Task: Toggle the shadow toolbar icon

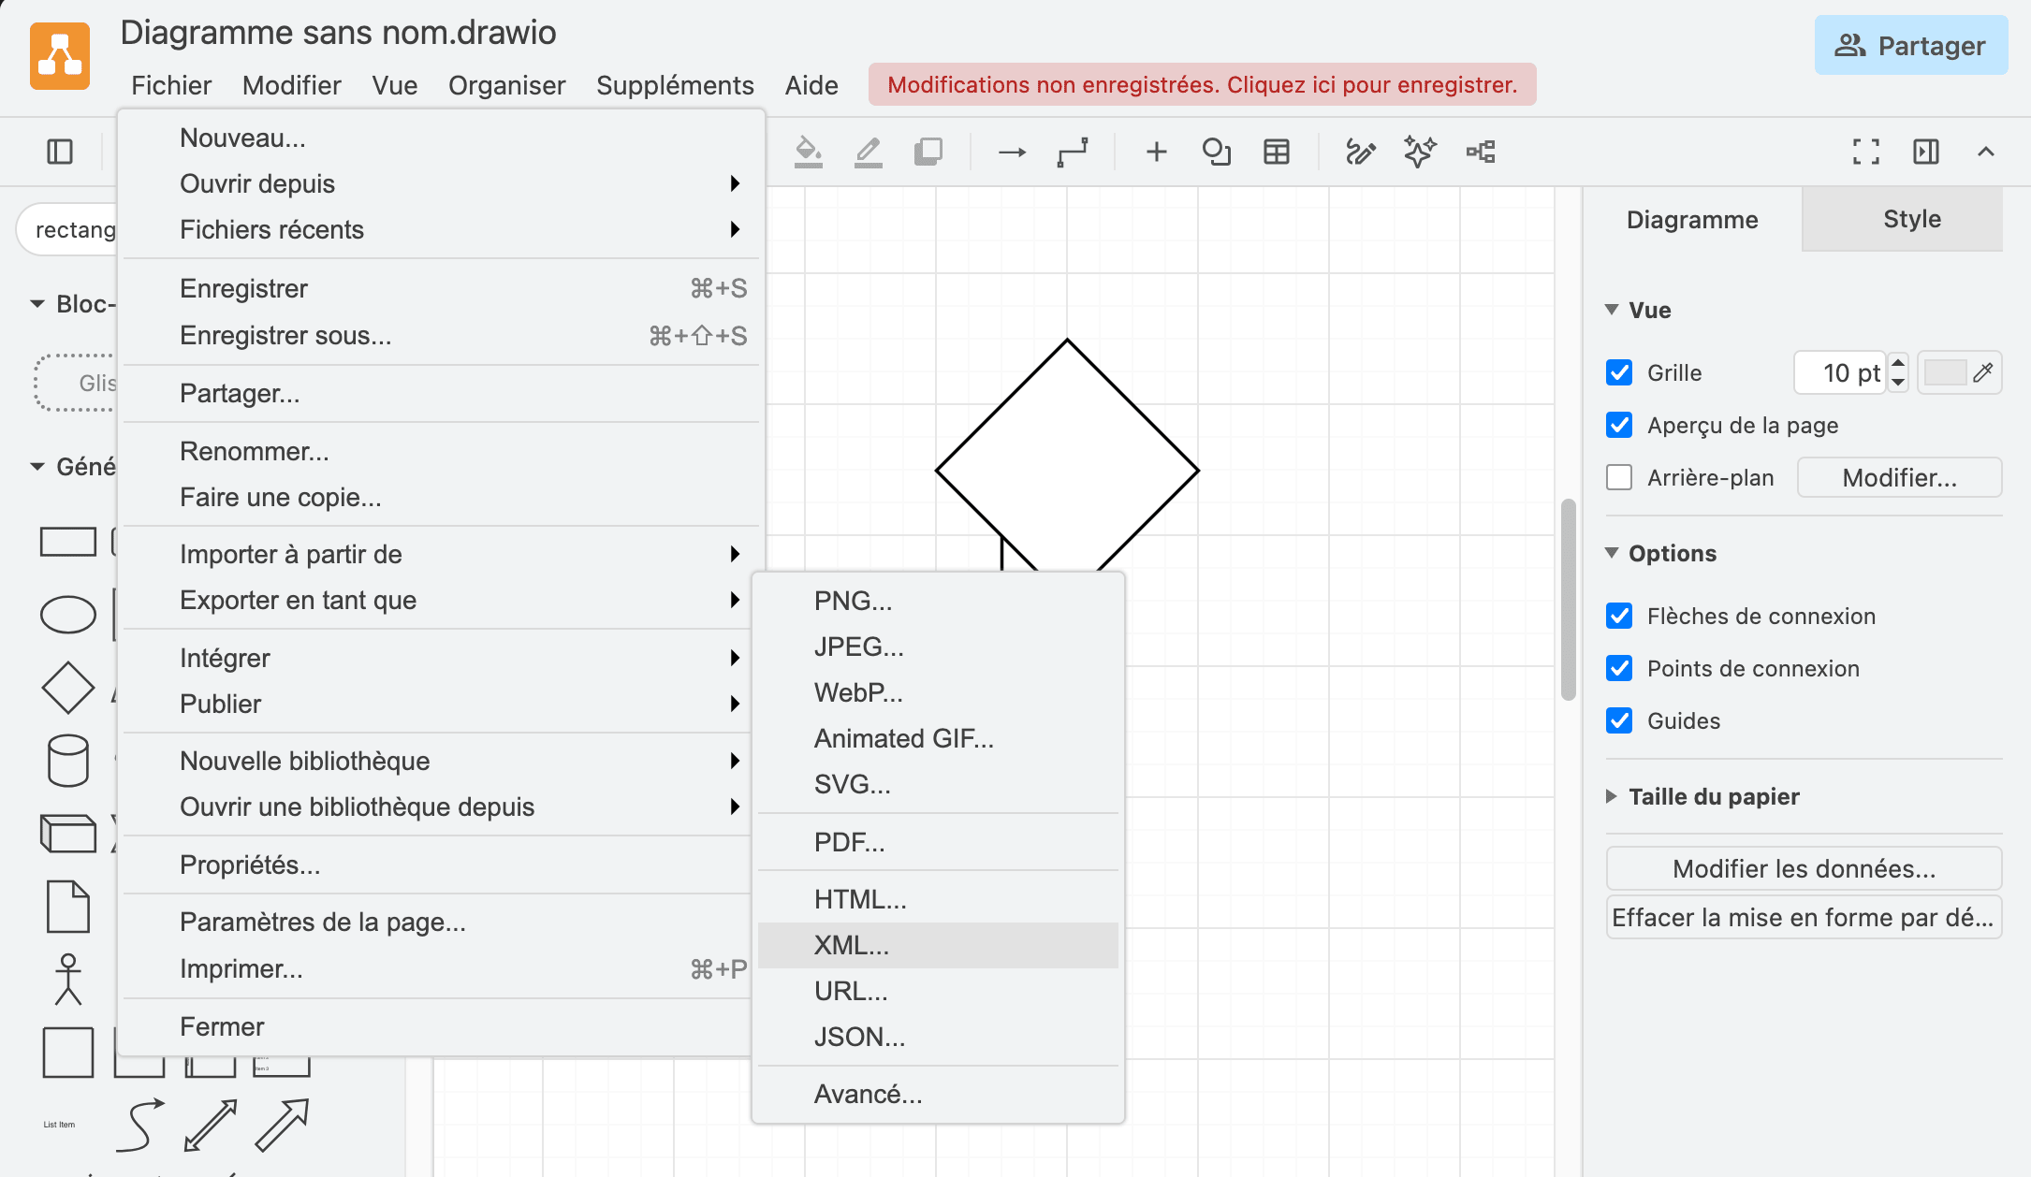Action: [928, 152]
